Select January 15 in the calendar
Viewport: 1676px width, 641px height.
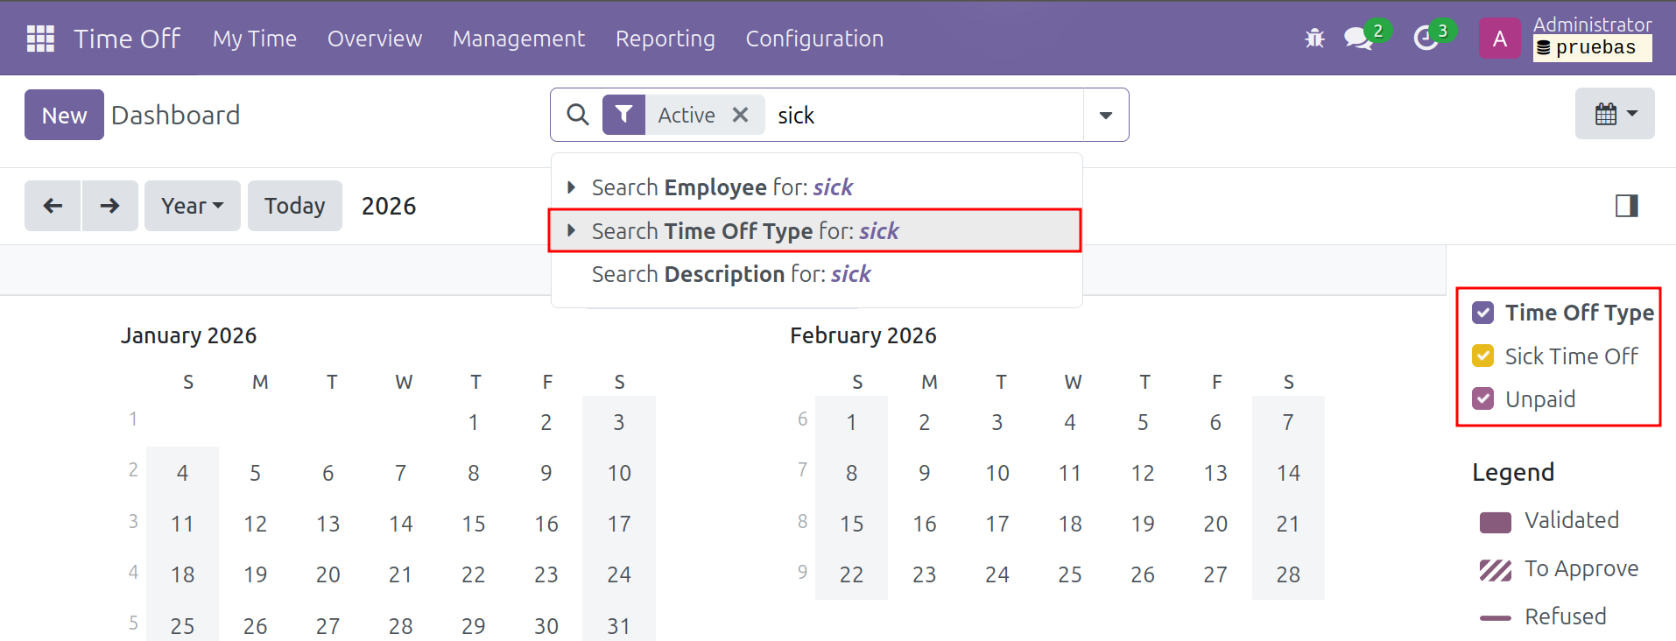(x=474, y=524)
